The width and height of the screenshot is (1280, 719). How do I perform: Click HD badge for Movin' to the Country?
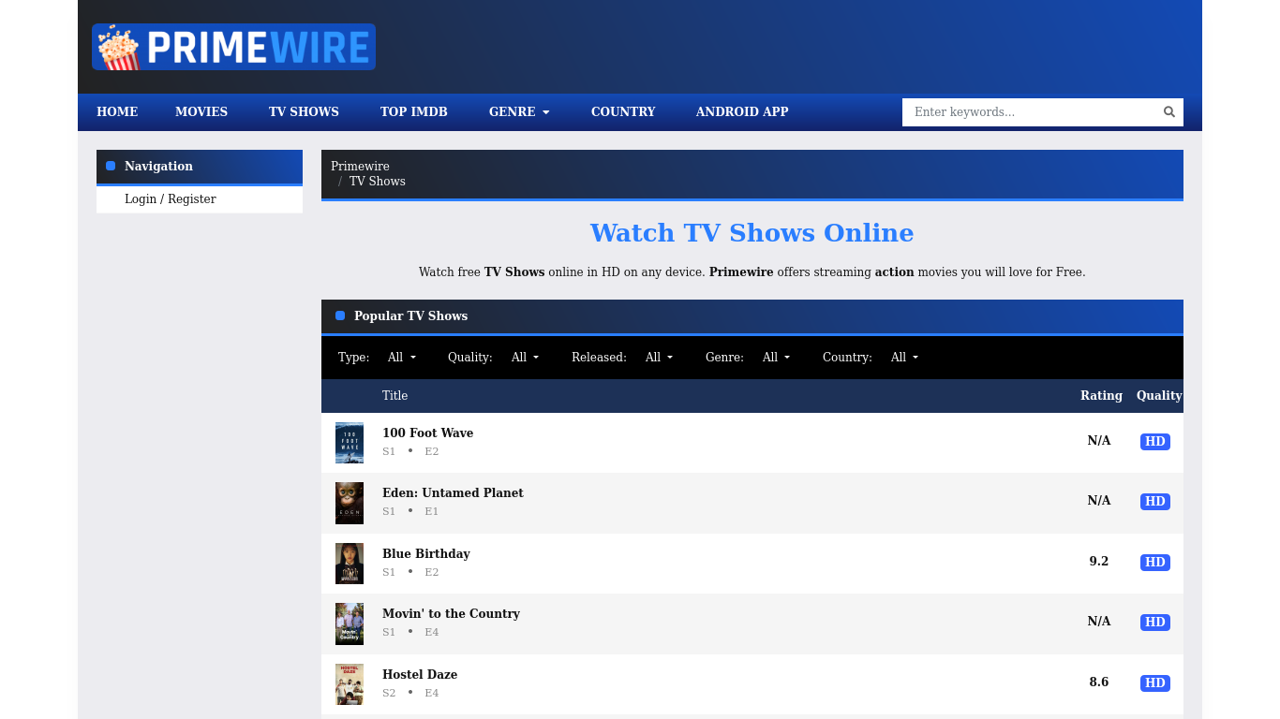click(x=1155, y=623)
